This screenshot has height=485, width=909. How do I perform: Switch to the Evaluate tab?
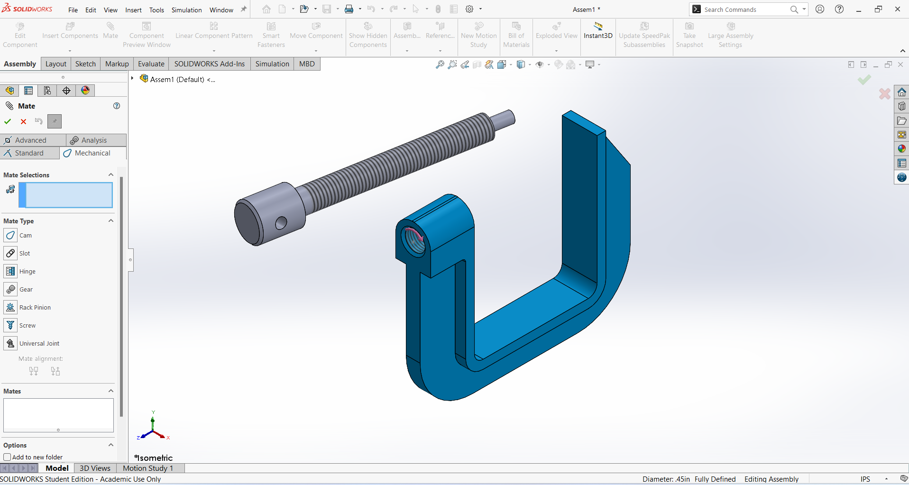(x=151, y=64)
